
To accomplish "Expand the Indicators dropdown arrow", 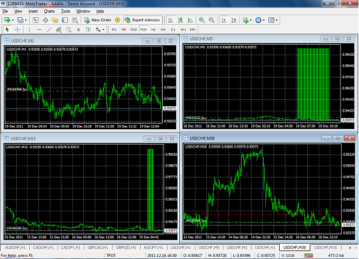I will click(x=250, y=20).
